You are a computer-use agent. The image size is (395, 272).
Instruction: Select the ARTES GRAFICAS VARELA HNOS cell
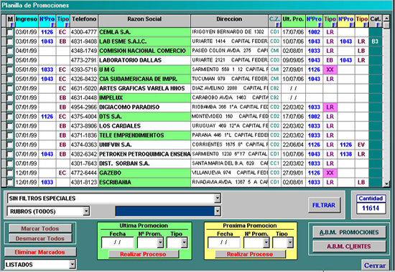[144, 89]
